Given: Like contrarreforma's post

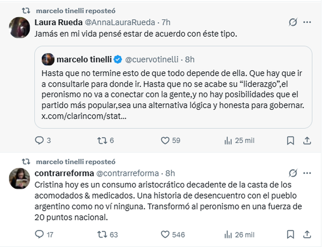Looking at the screenshot, I should 165,234.
